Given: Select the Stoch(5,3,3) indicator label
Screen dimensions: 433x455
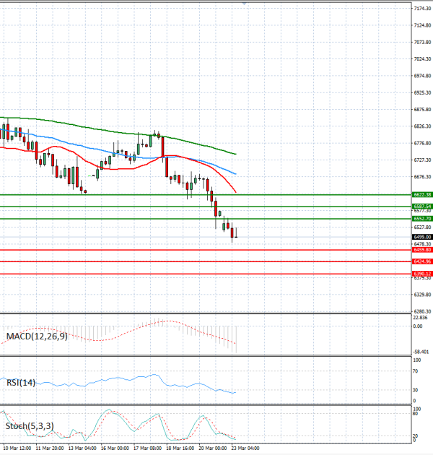Looking at the screenshot, I should click(30, 426).
